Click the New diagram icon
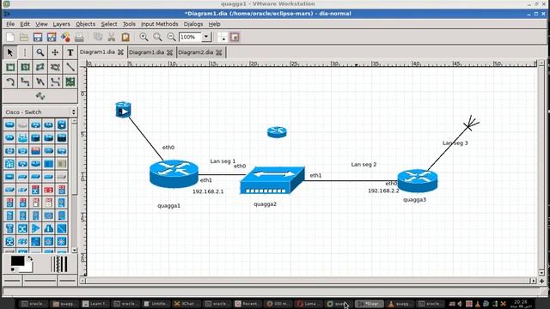Screen dimensions: 550x309 point(10,37)
